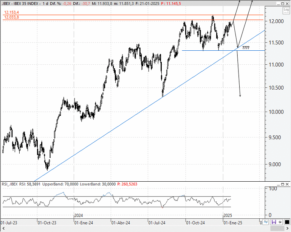Click the 'RSI_.IBEX' indicator name
The width and height of the screenshot is (291, 232).
10,184
